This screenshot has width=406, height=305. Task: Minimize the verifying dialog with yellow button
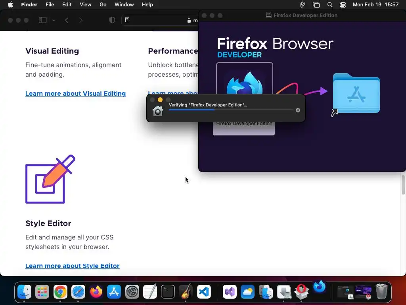coord(160,100)
